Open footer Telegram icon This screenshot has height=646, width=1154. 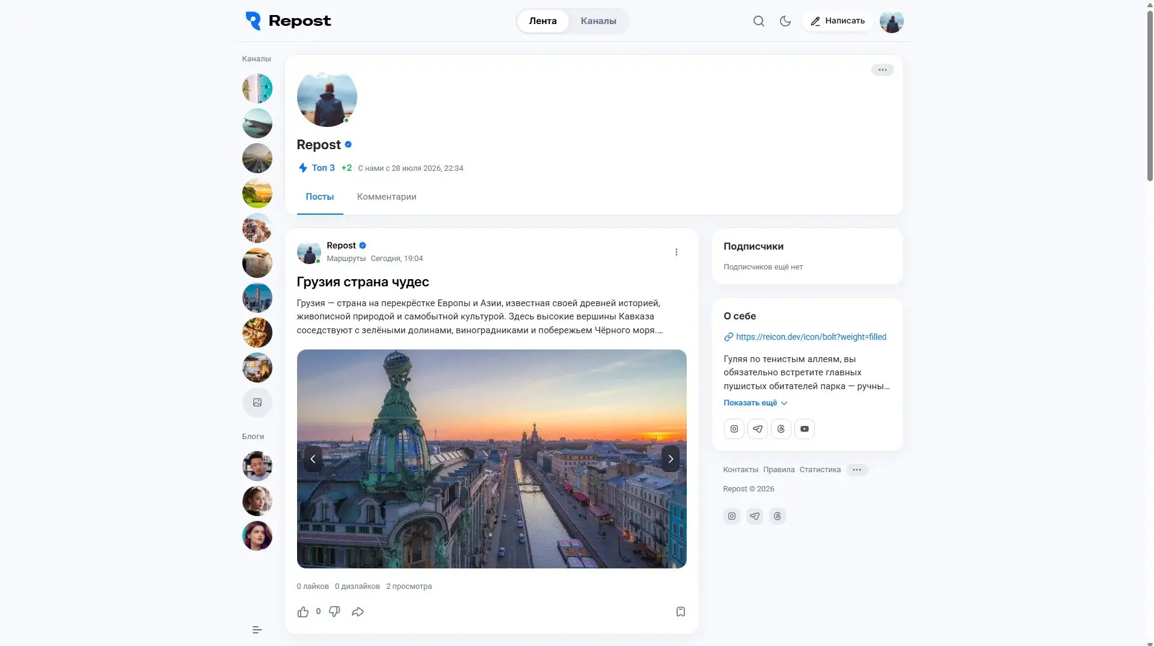[x=754, y=516]
